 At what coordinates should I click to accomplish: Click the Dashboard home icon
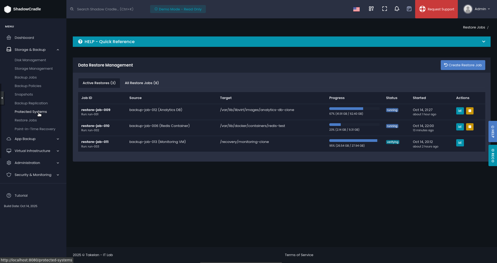(x=9, y=38)
